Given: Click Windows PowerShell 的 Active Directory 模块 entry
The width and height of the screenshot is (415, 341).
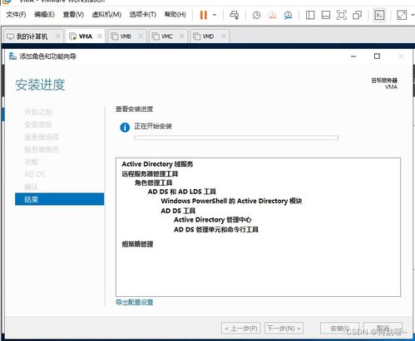Looking at the screenshot, I should (x=231, y=201).
